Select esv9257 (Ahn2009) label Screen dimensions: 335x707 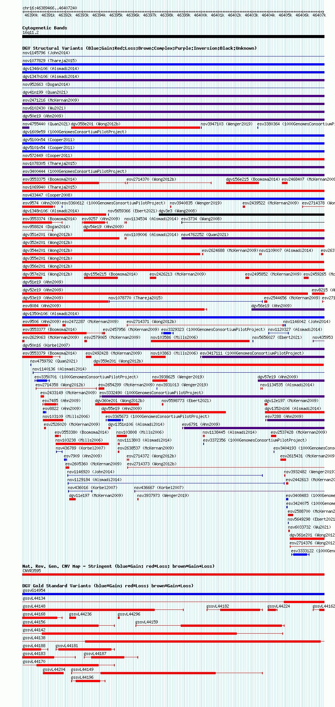tap(101, 219)
